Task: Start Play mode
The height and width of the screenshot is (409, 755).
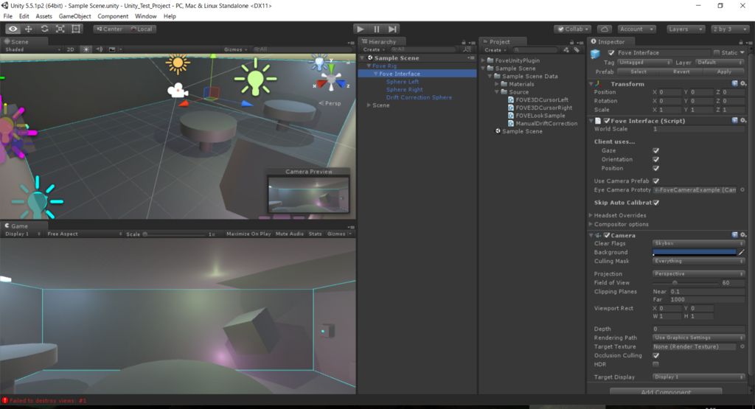Action: tap(360, 29)
